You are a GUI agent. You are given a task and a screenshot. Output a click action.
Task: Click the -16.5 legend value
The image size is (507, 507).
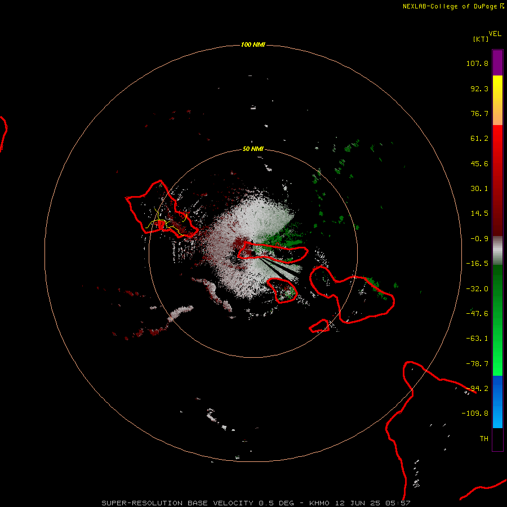click(x=477, y=264)
